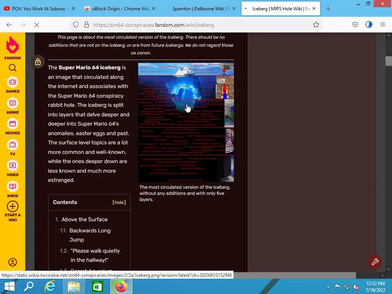Click the muted volume tray icon

(356, 287)
